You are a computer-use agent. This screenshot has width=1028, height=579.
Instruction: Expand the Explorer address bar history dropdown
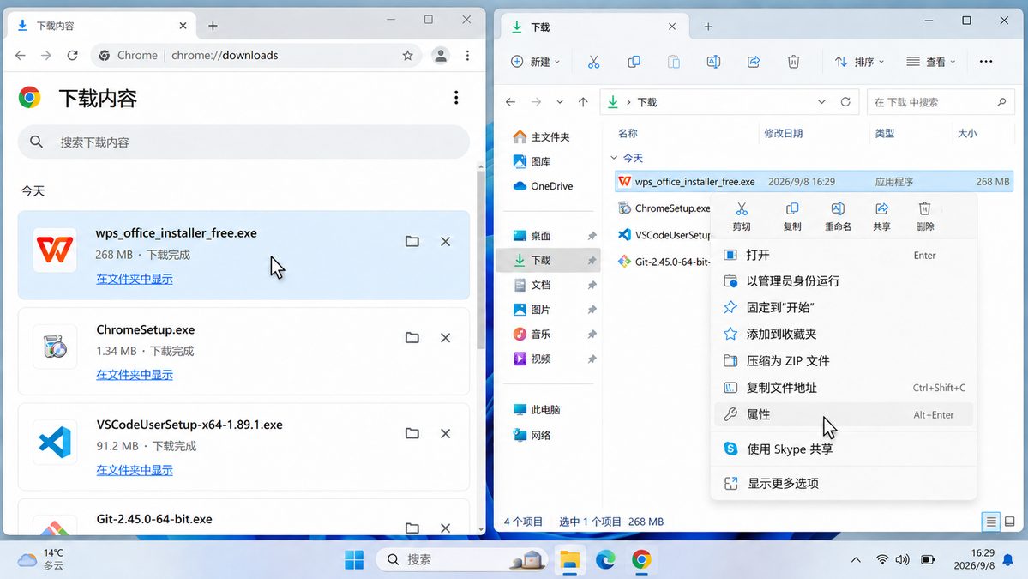click(x=821, y=101)
